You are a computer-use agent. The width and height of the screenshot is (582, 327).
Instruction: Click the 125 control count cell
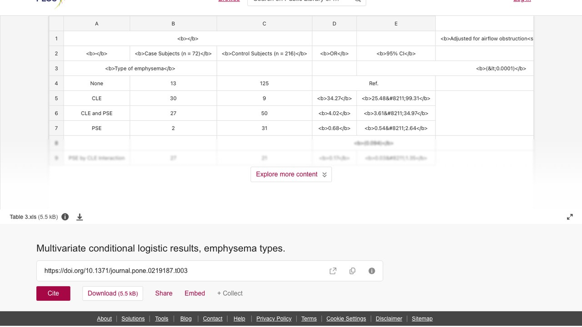pyautogui.click(x=264, y=84)
